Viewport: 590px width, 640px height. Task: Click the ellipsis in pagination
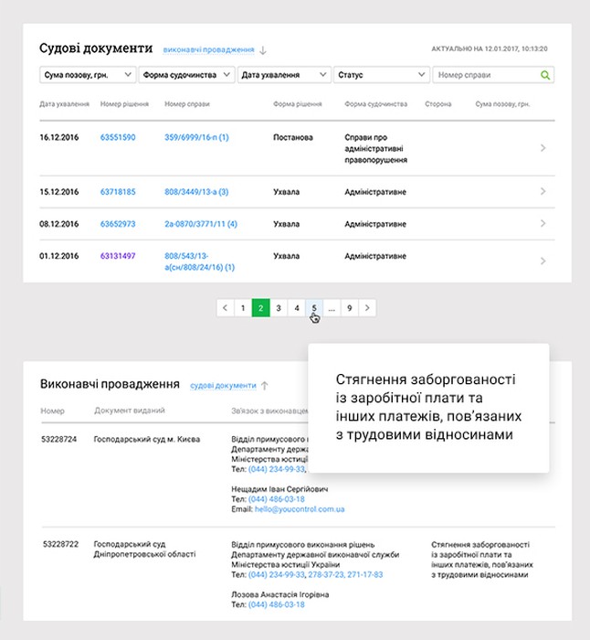click(332, 308)
